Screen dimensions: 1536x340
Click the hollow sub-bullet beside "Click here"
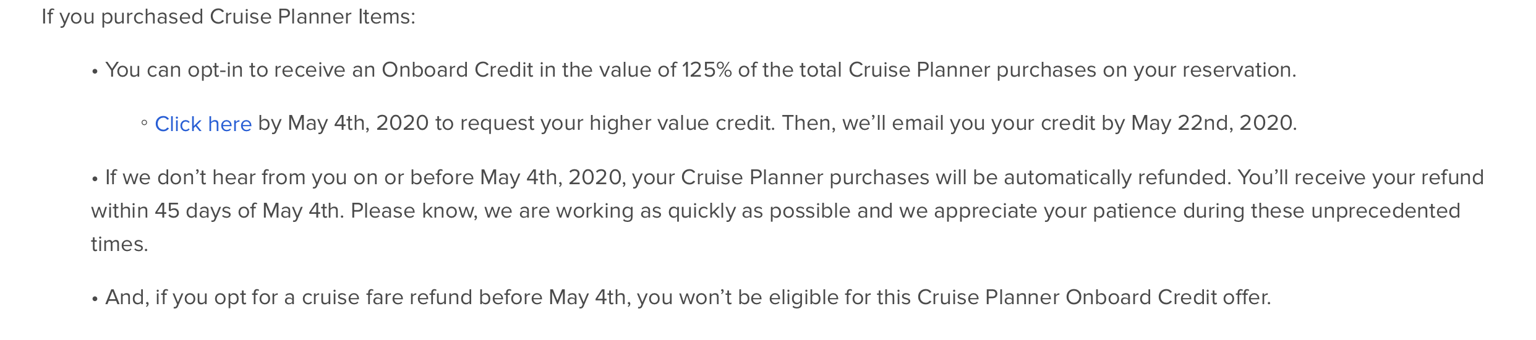(144, 124)
